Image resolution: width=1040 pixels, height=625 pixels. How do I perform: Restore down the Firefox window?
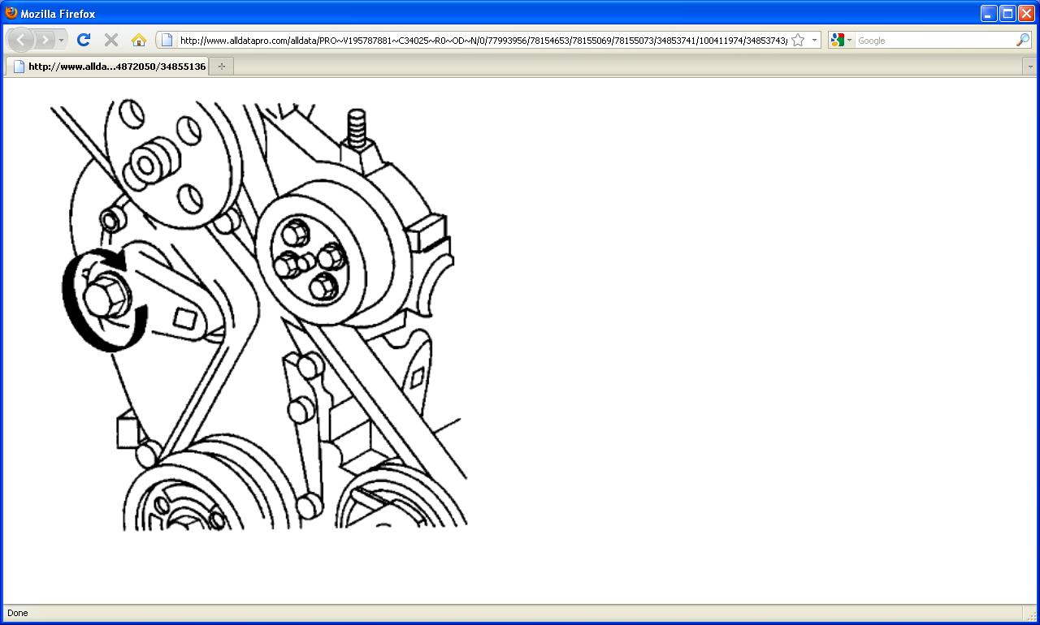tap(1007, 13)
